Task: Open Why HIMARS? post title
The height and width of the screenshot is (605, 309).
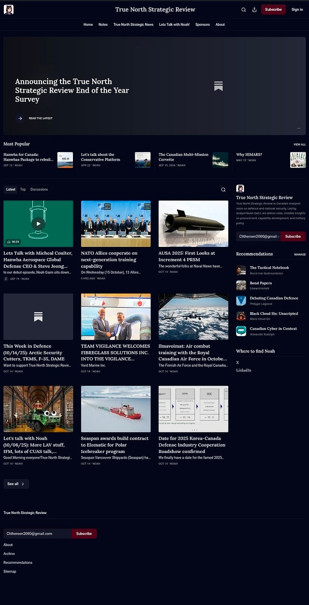Action: pyautogui.click(x=249, y=155)
